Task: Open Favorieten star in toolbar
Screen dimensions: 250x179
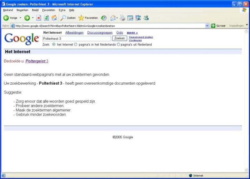Action: (x=88, y=18)
